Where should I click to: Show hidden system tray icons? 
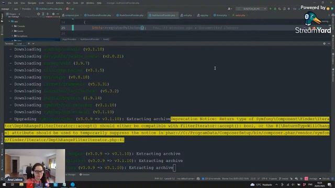tap(276, 184)
